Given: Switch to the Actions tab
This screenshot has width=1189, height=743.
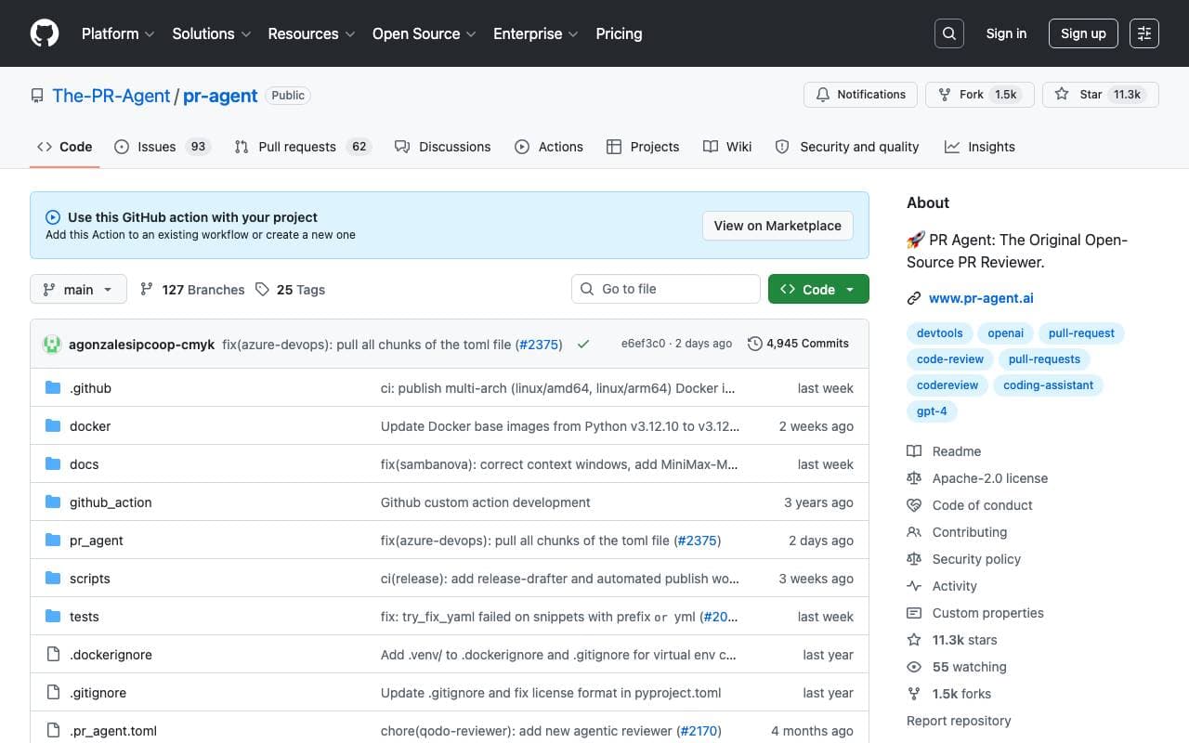Looking at the screenshot, I should pyautogui.click(x=549, y=147).
